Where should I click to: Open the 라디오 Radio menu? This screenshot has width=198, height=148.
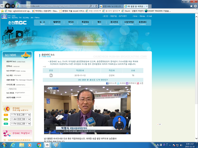(x=71, y=23)
